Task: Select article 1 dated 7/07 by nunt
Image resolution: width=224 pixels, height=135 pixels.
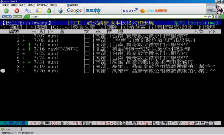Action: (111, 36)
